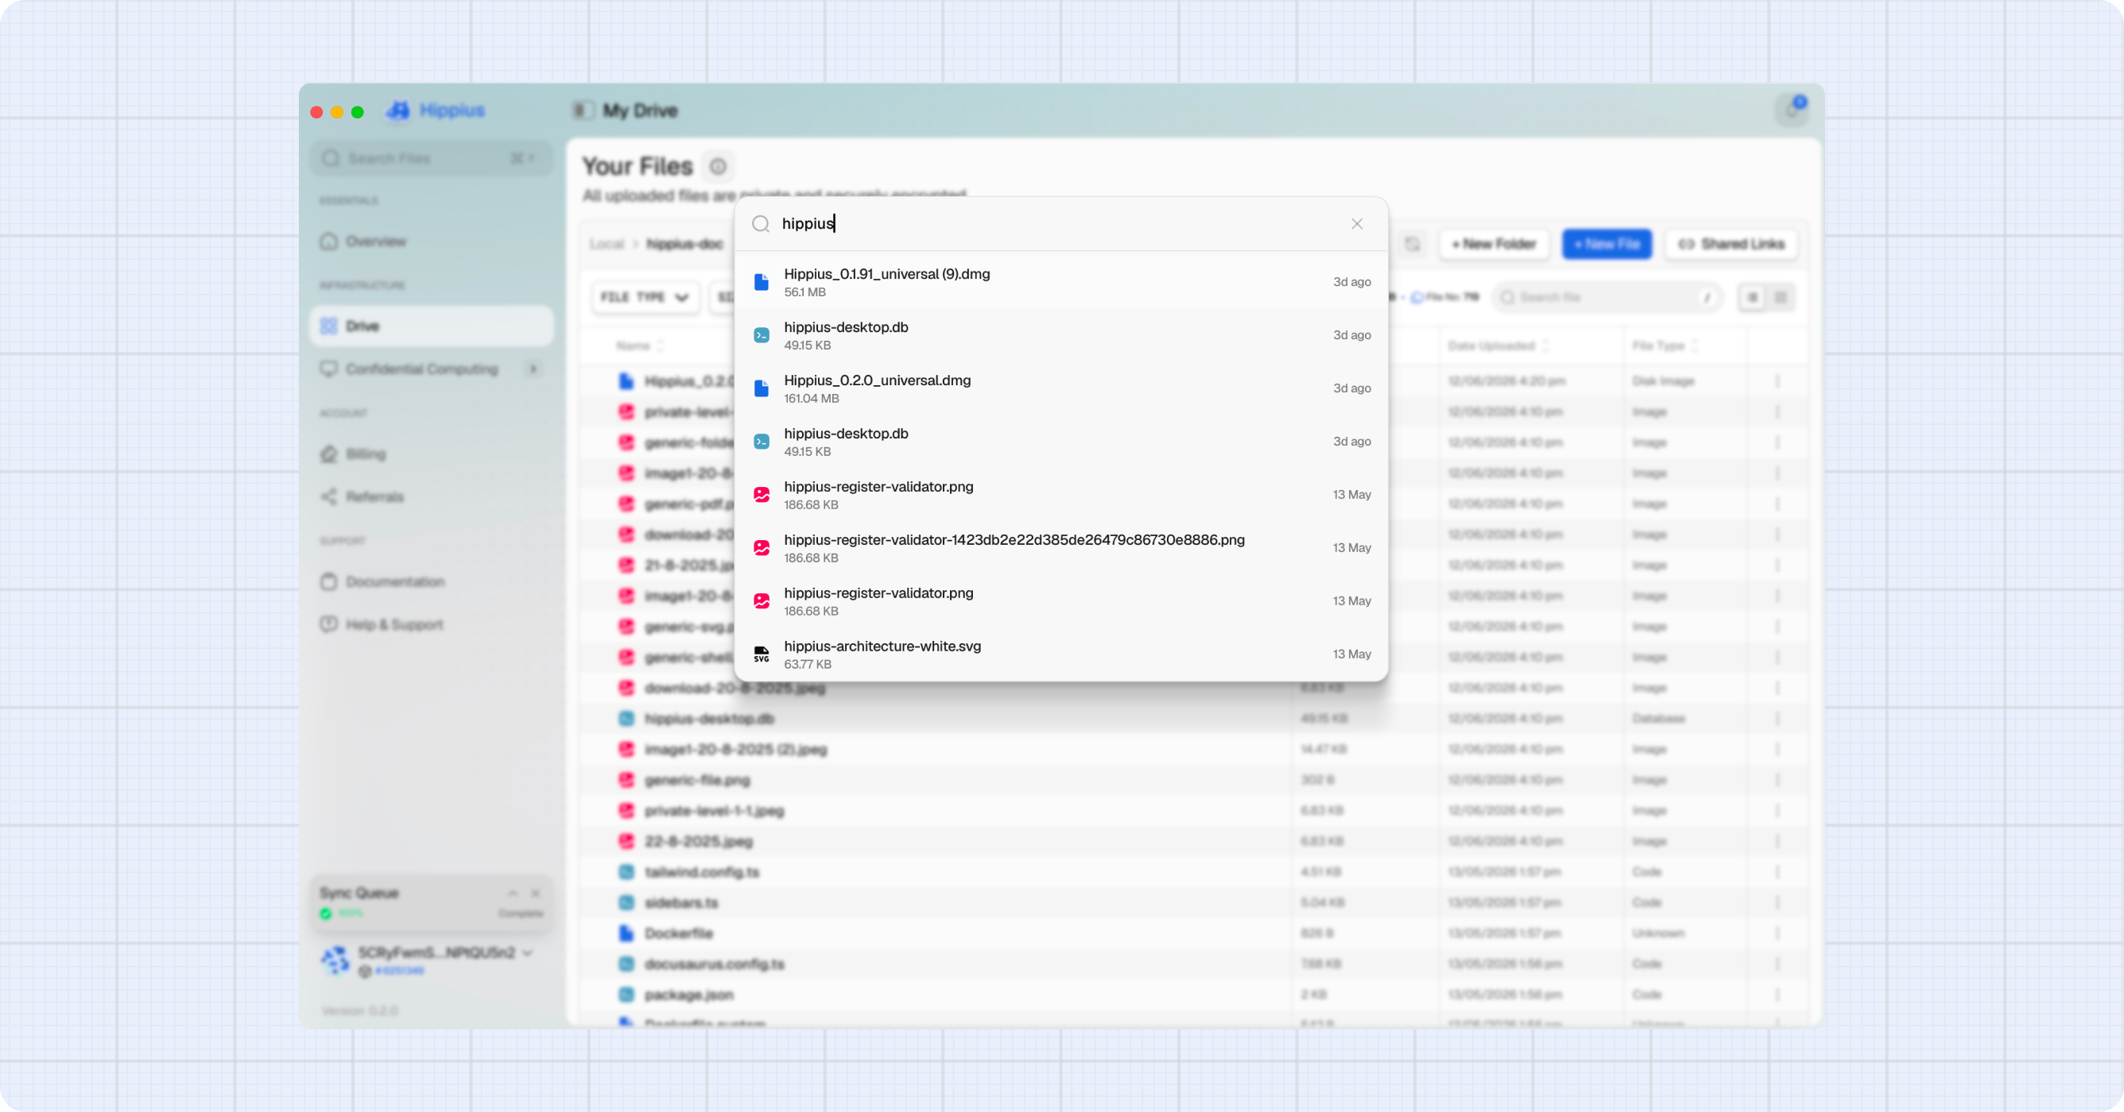Click file icon of Hippius_0.1.91_universal (9).dmg
This screenshot has height=1112, width=2124.
coord(761,283)
